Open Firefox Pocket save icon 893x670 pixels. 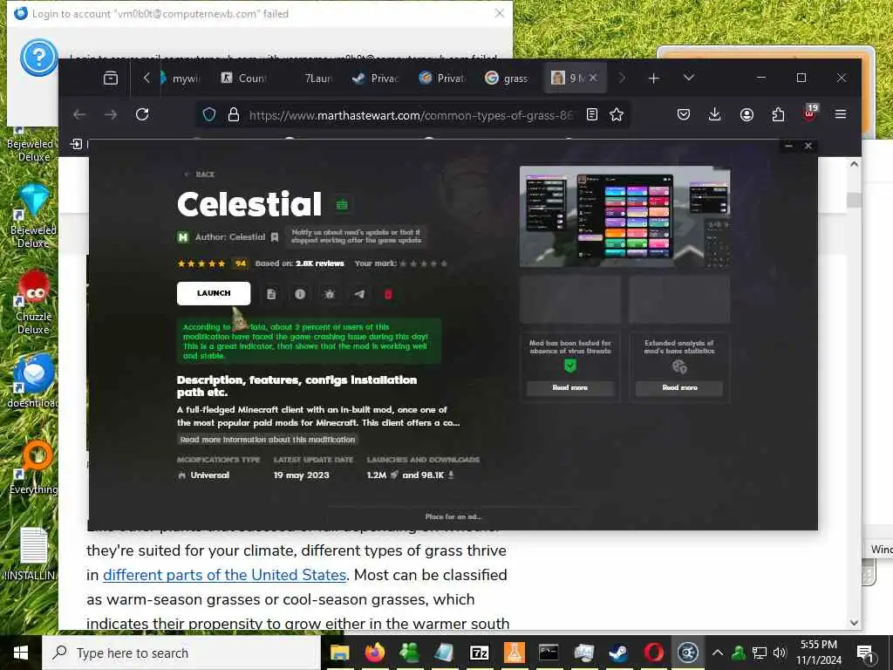coord(684,114)
